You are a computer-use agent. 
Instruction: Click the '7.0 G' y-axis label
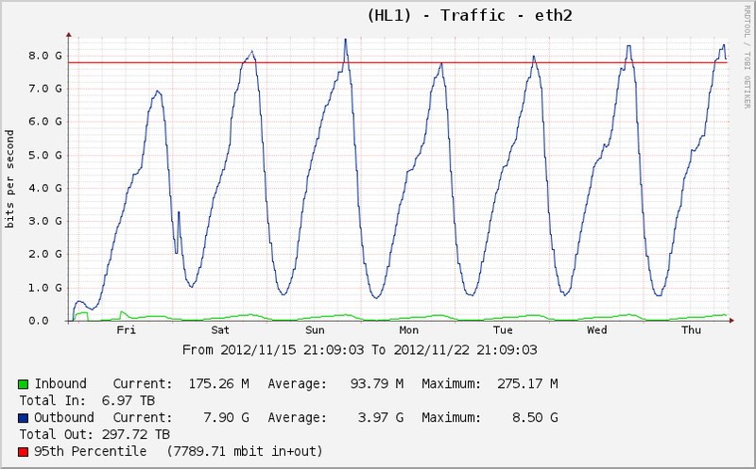tap(45, 89)
